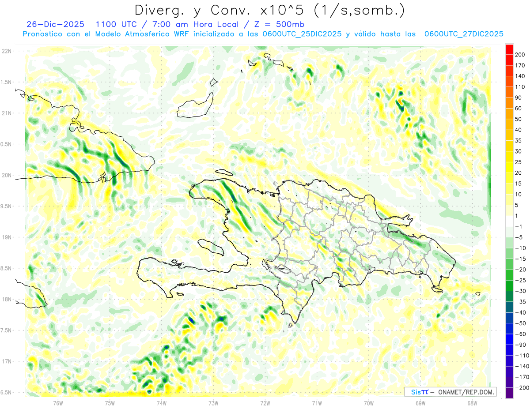Click the '72W' longitude label
The height and width of the screenshot is (409, 530).
pyautogui.click(x=265, y=402)
